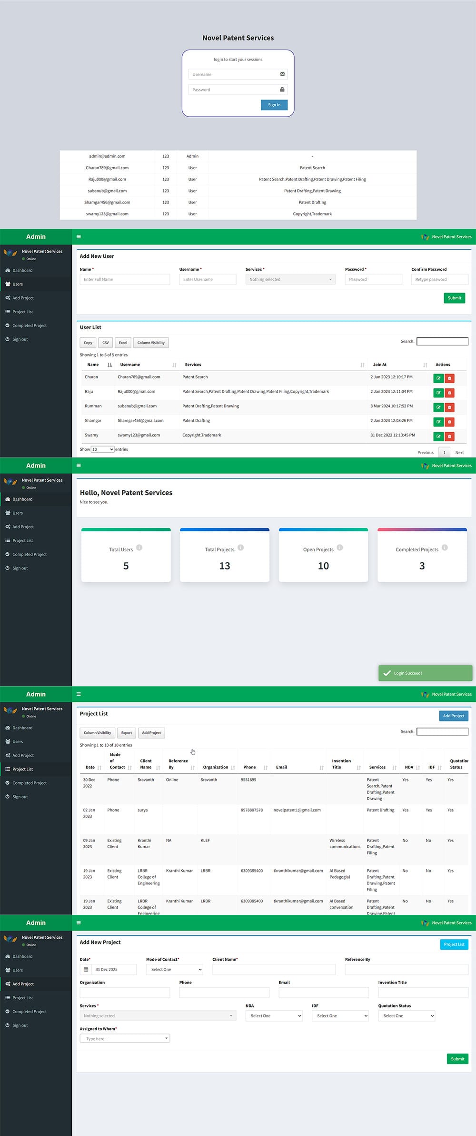Click the green edit icon for user Charan
476x1136 pixels.
438,378
